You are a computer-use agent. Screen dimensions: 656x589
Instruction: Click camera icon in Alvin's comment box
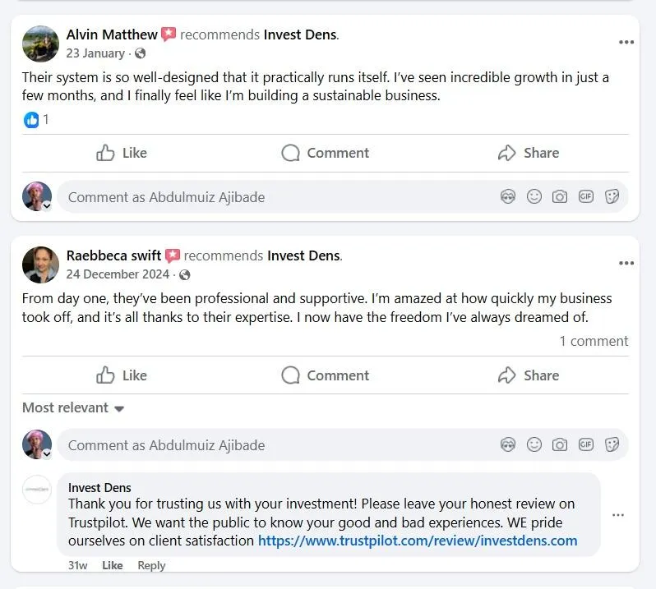560,197
